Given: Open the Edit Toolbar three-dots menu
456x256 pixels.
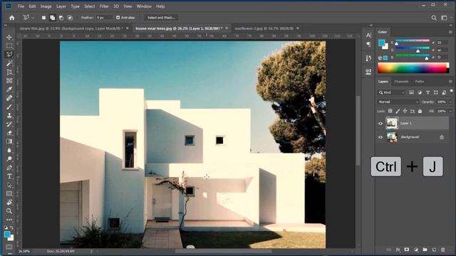Looking at the screenshot, I should [9, 220].
